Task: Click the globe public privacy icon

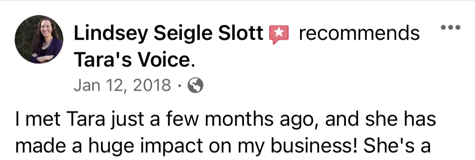Action: 195,85
